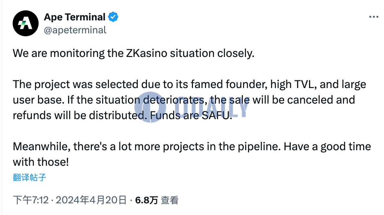Screen dimensions: 384x215
Task: Click the 'Meanwhile, there's a lot more' paragraph
Action: pos(192,154)
